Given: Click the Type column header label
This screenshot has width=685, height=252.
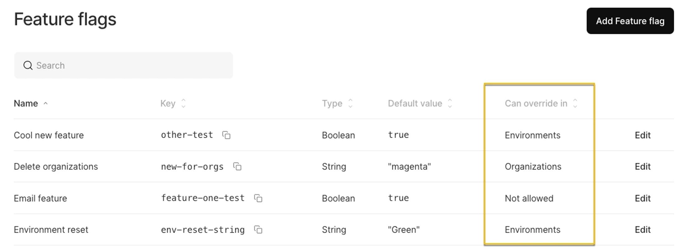Looking at the screenshot, I should 332,103.
